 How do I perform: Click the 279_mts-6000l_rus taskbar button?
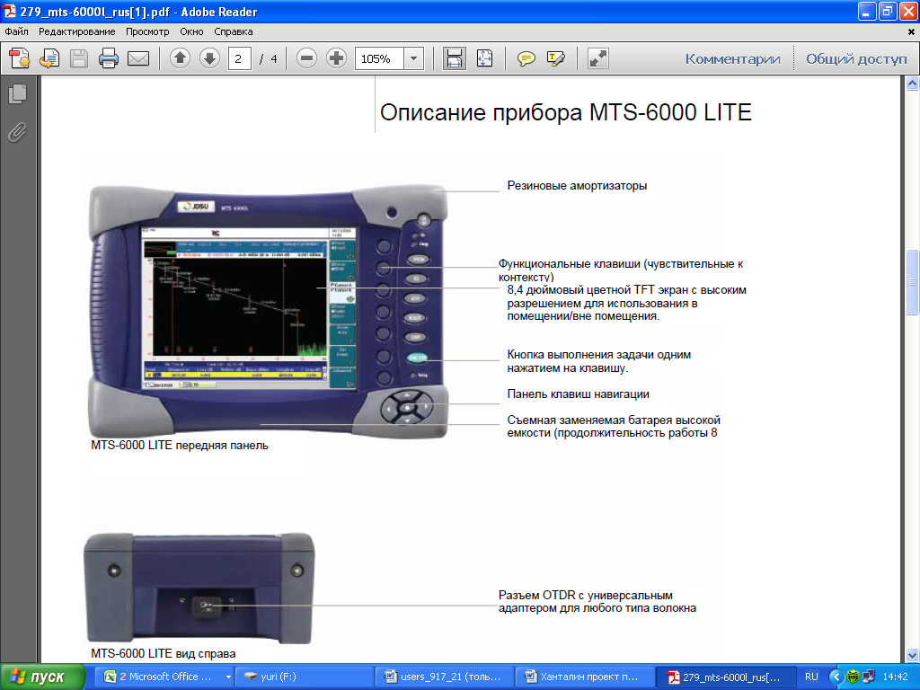[x=725, y=677]
